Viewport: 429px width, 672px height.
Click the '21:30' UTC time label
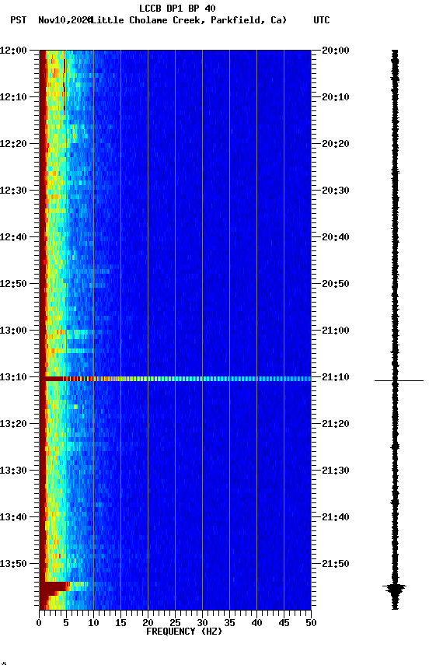click(336, 471)
